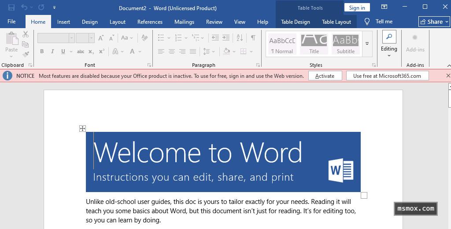Select the Format Painter brush
The image size is (451, 229).
25,55
